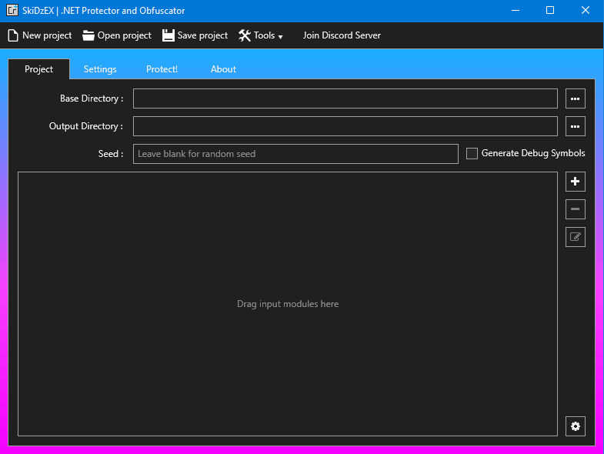Expand the Tools dropdown arrow
Image resolution: width=604 pixels, height=454 pixels.
click(x=280, y=37)
